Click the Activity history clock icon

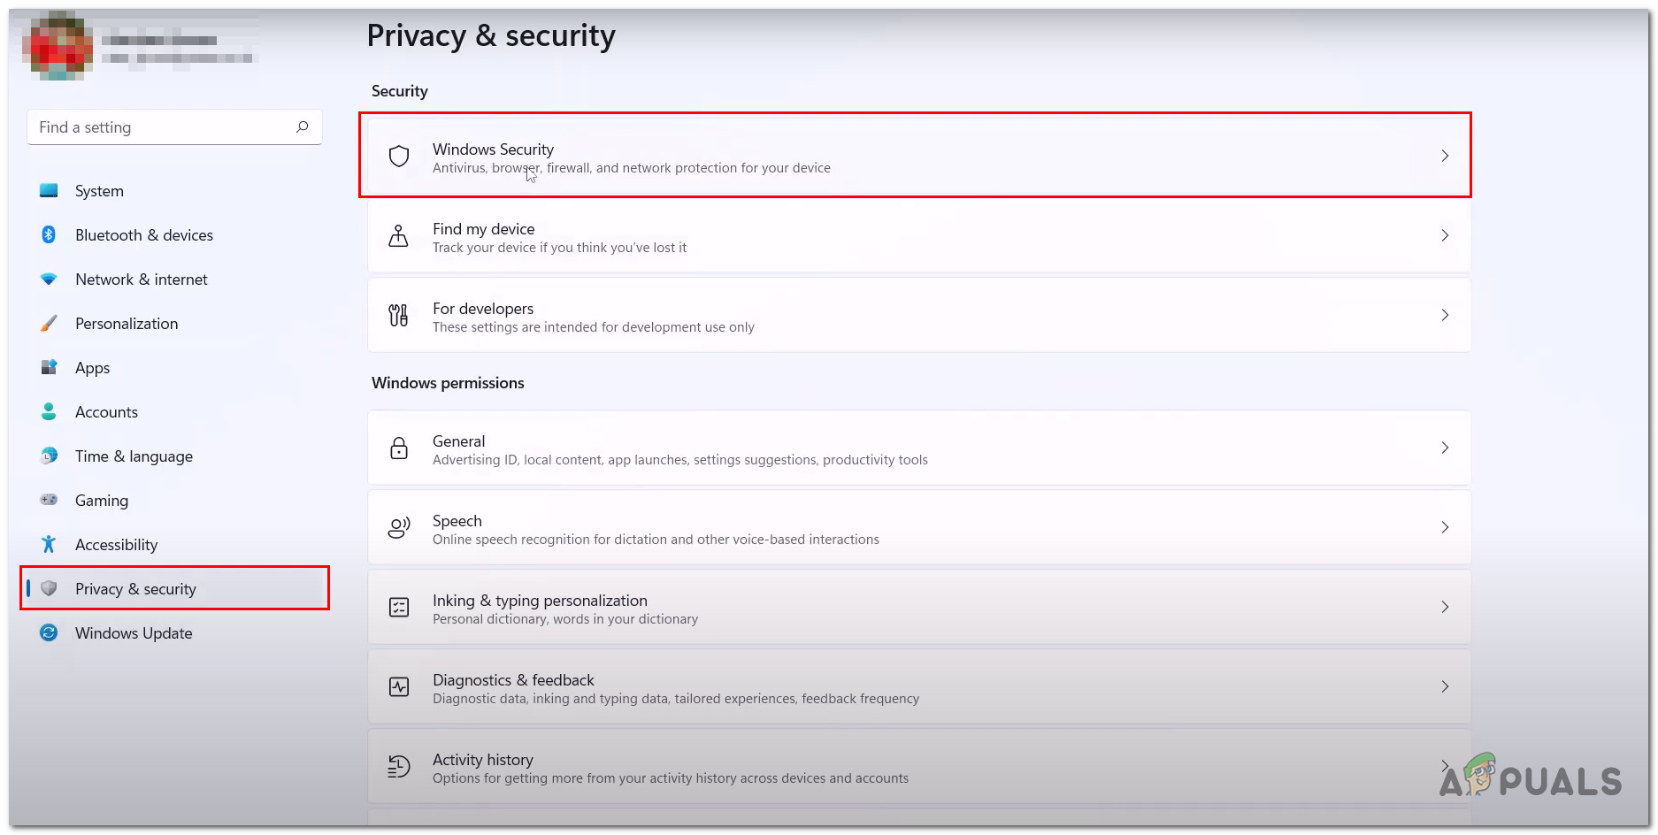click(x=399, y=767)
